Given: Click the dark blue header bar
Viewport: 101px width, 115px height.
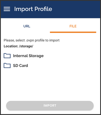Looking at the screenshot, I should [x=50, y=10].
